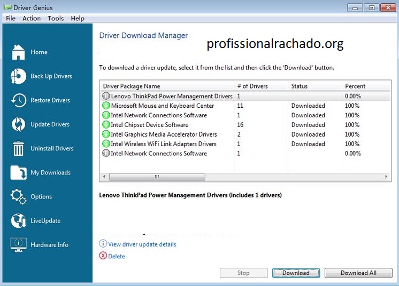Click the Download All button
Image resolution: width=399 pixels, height=286 pixels.
coord(358,273)
